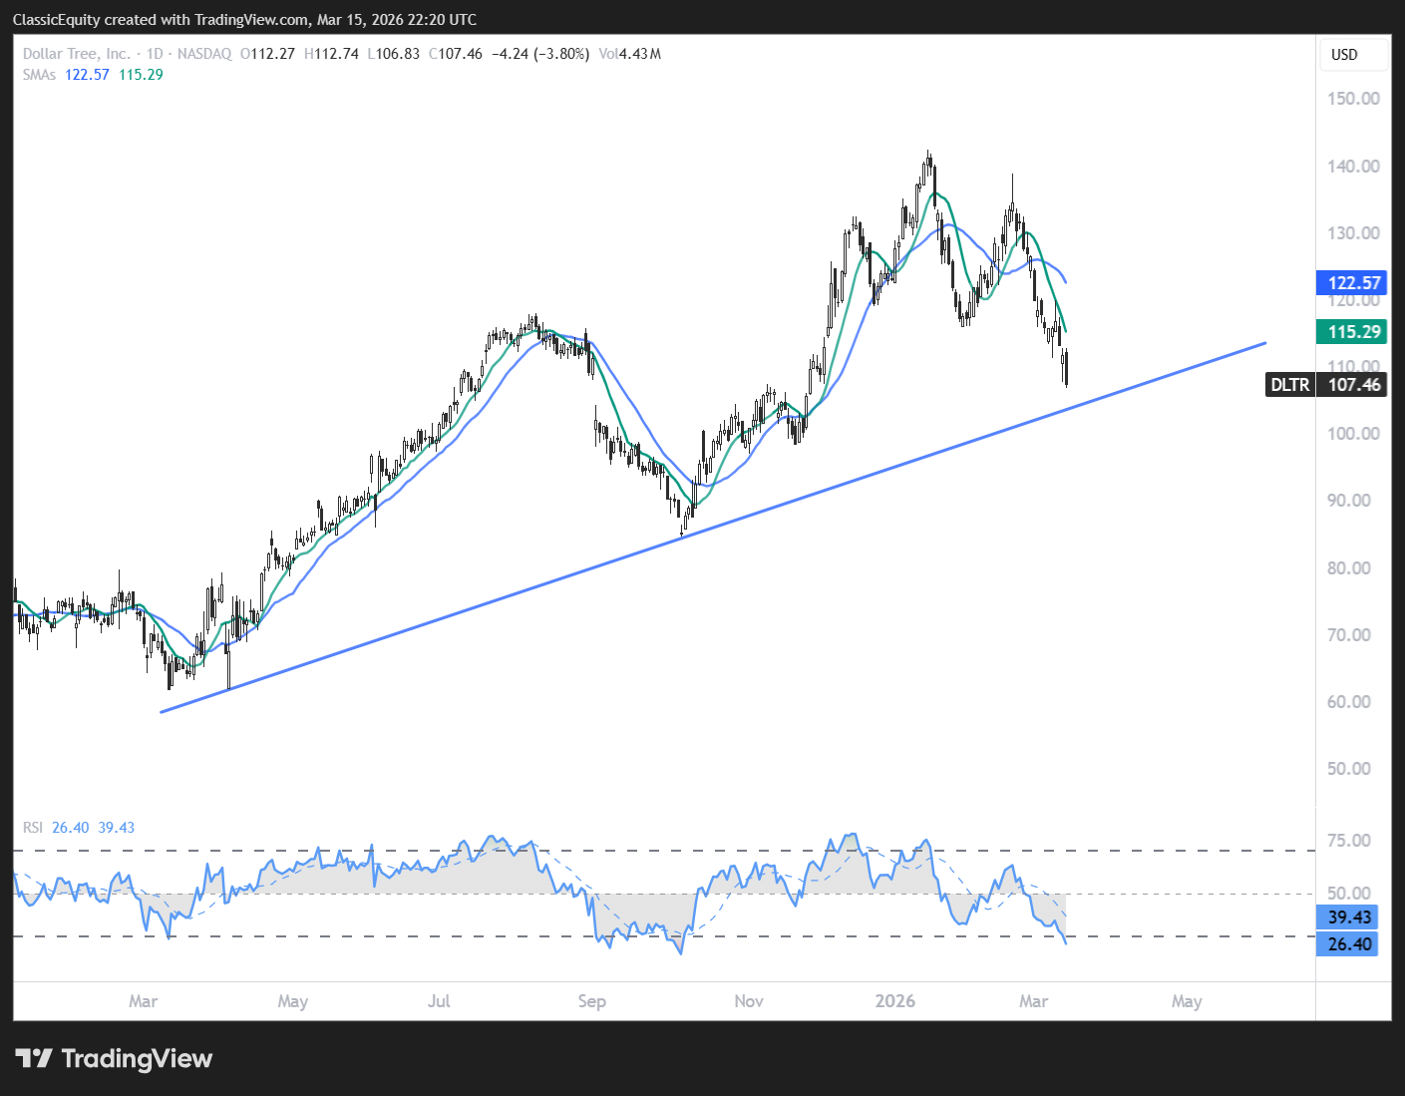Click the 100.00 price scale level
This screenshot has width=1405, height=1096.
(1353, 434)
